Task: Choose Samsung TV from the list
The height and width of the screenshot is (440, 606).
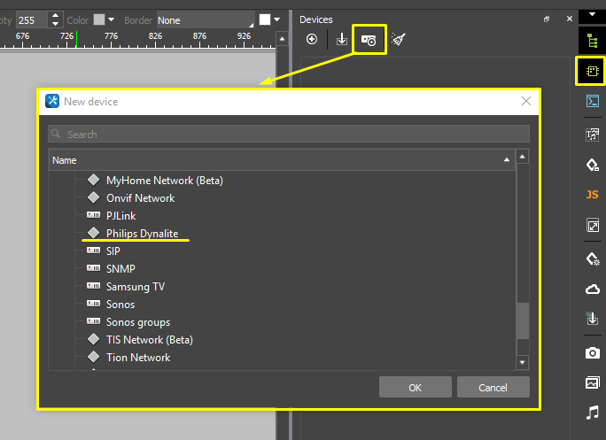Action: pyautogui.click(x=135, y=287)
